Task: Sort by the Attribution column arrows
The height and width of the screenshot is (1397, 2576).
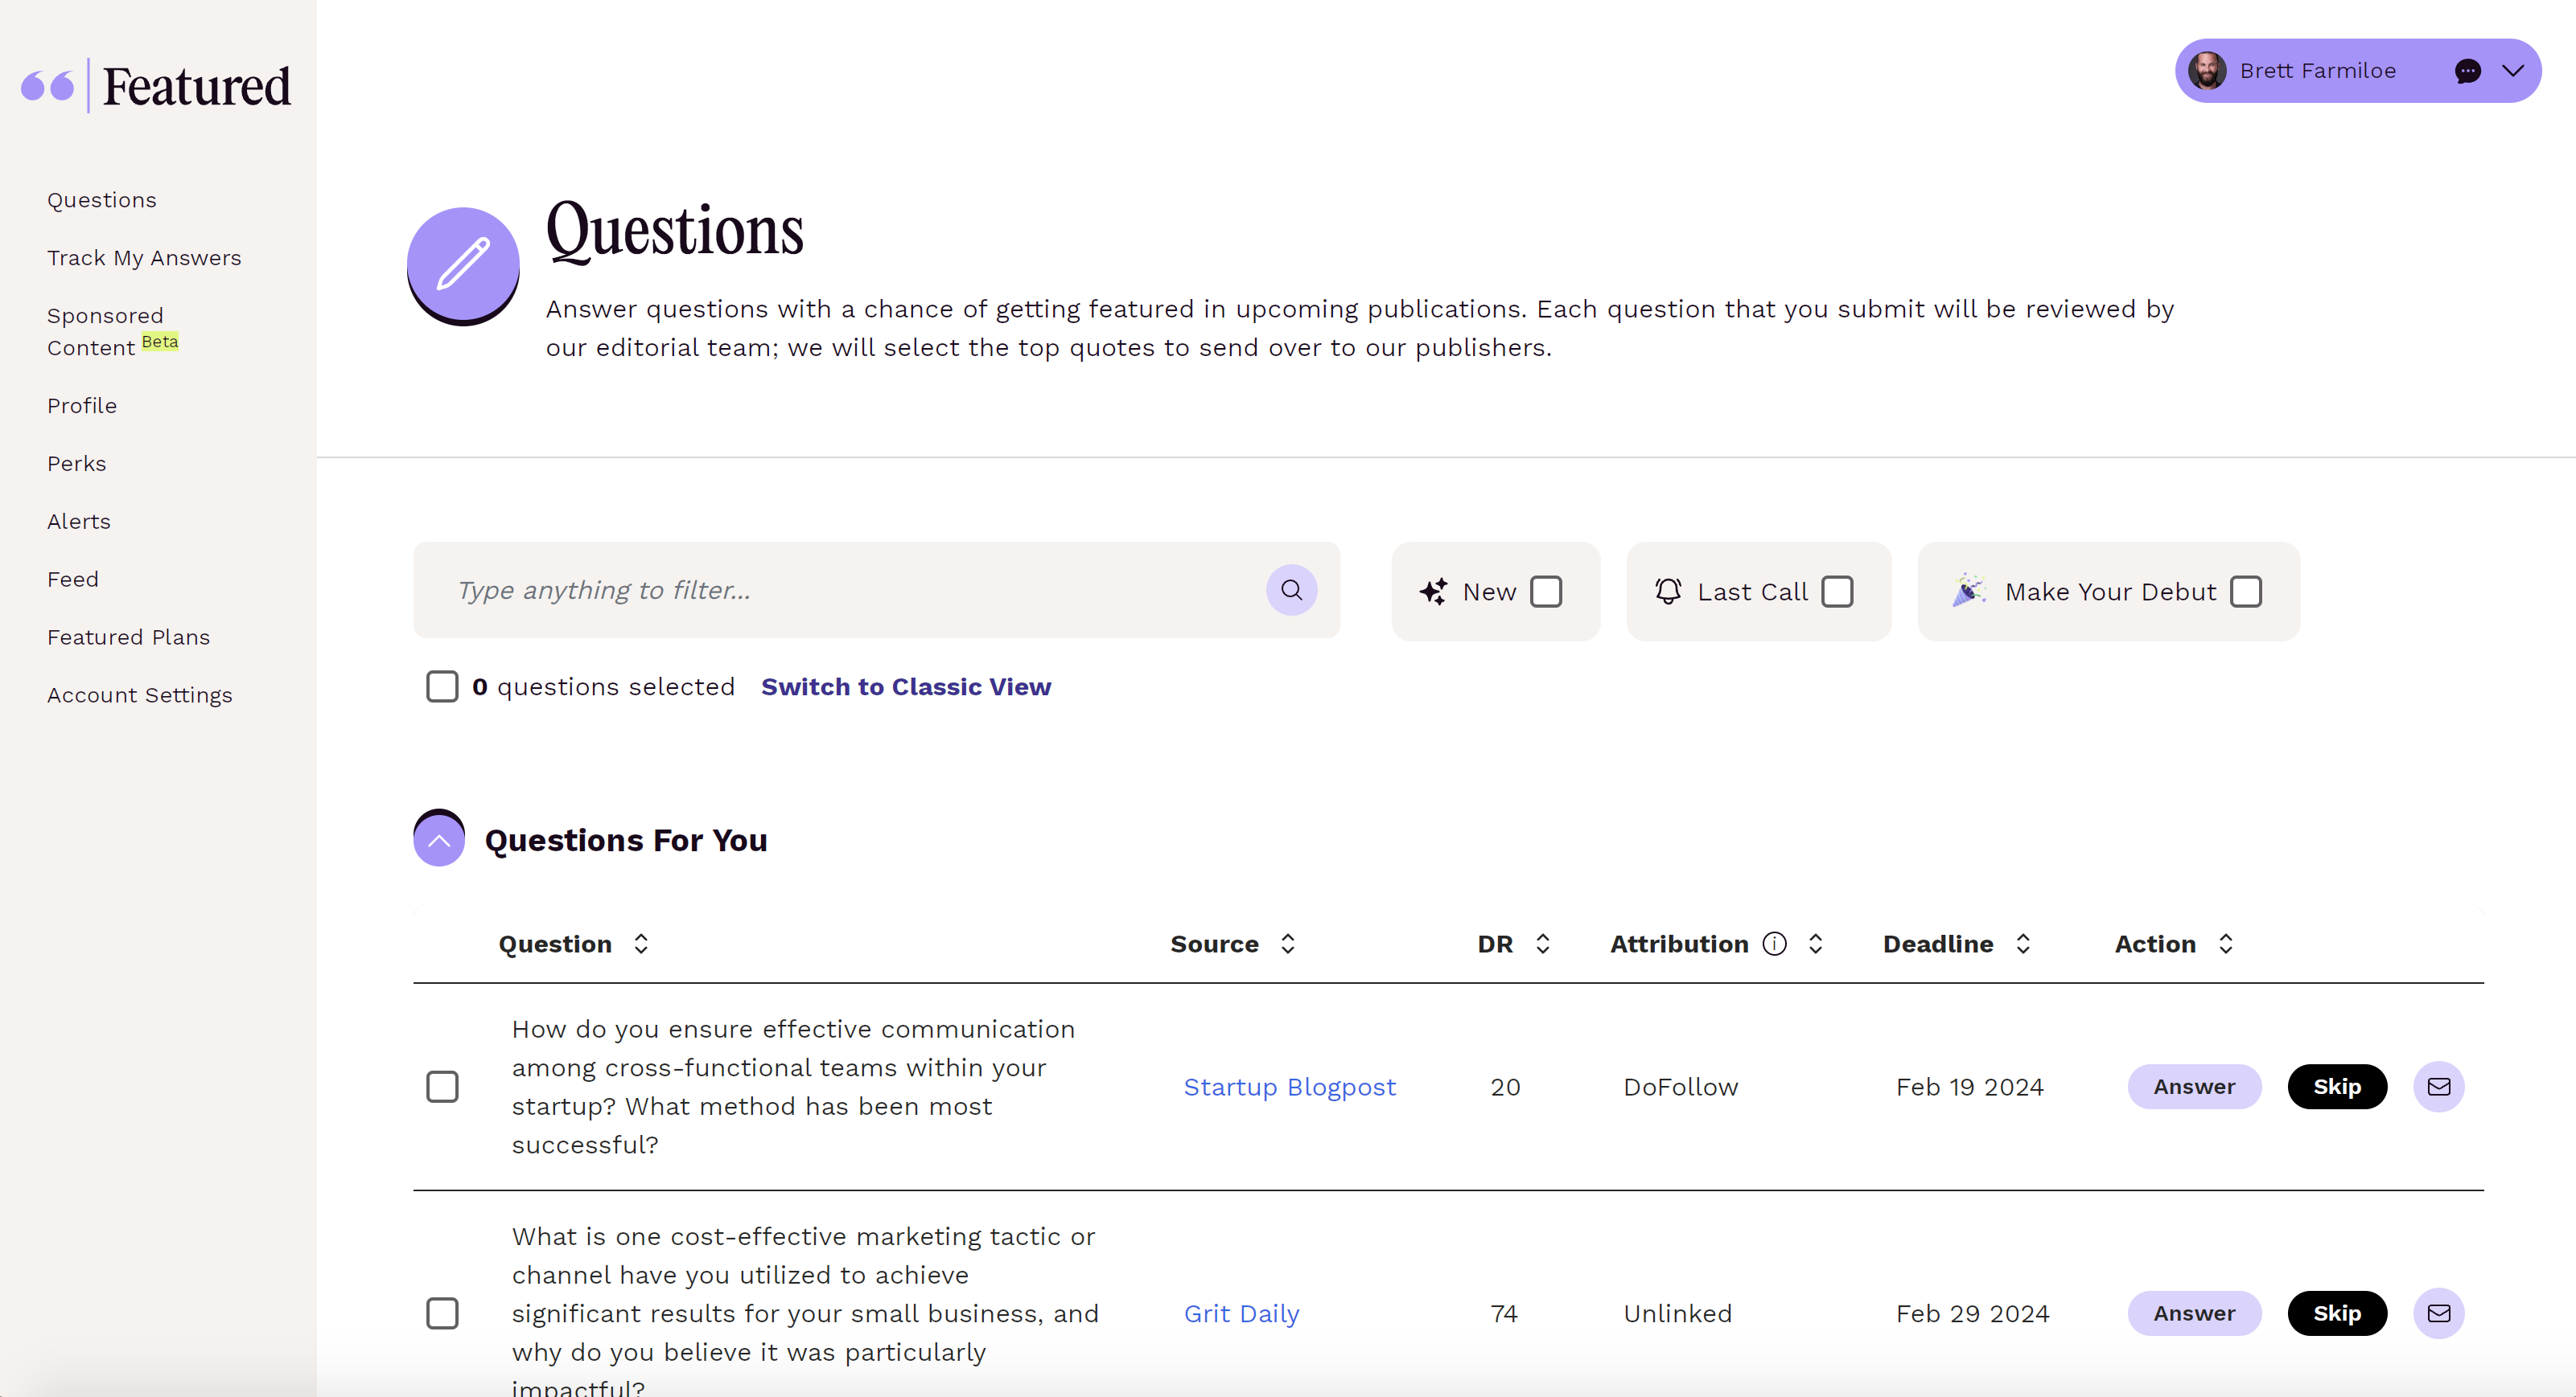Action: [1816, 944]
